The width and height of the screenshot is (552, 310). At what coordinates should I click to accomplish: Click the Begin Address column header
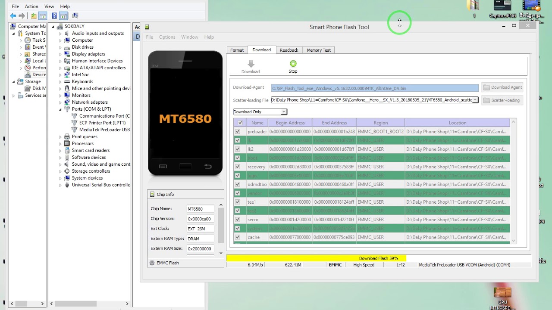(290, 123)
